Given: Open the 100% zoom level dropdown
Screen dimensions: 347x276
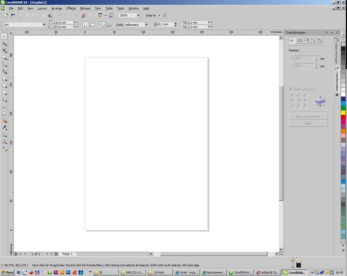Looking at the screenshot, I should (x=138, y=15).
